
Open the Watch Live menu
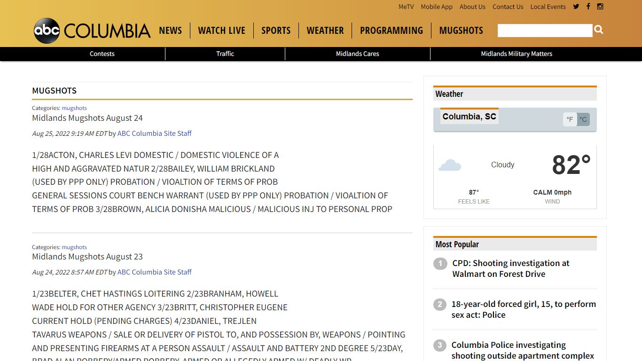pos(222,31)
